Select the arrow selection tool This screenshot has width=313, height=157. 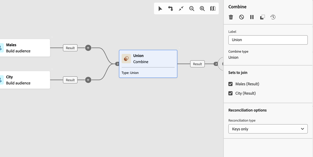click(160, 9)
